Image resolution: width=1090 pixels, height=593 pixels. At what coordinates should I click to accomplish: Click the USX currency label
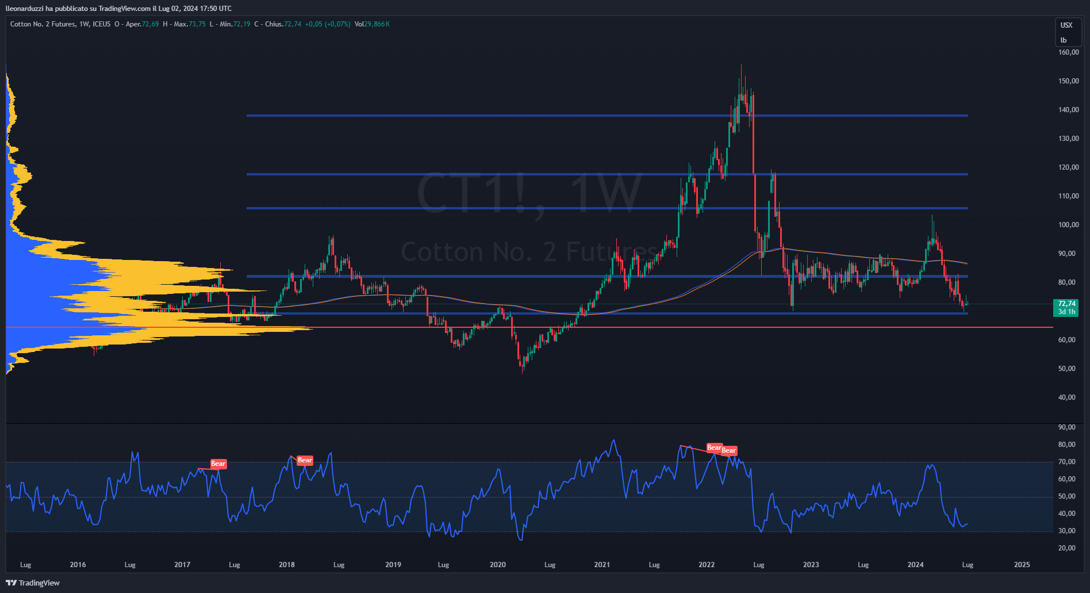[x=1066, y=25]
